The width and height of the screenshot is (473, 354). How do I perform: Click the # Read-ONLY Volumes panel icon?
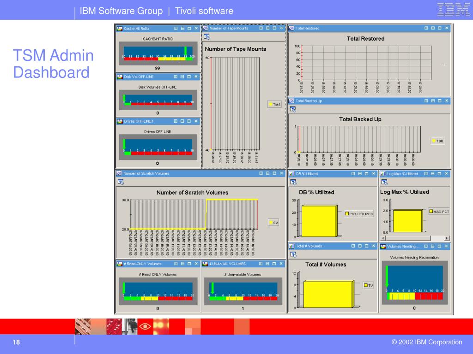[x=120, y=264]
